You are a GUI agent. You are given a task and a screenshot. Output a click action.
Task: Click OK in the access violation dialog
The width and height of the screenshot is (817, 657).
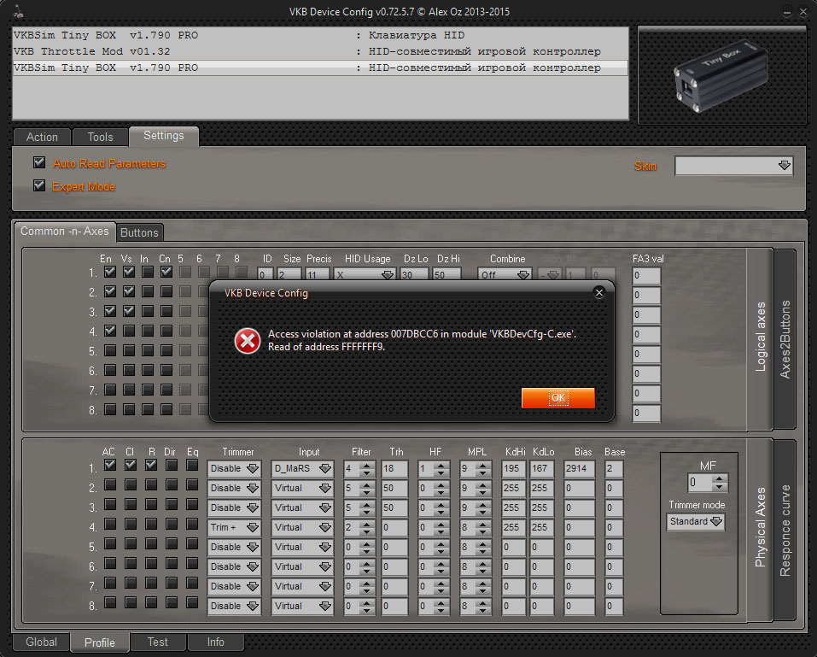pyautogui.click(x=558, y=398)
